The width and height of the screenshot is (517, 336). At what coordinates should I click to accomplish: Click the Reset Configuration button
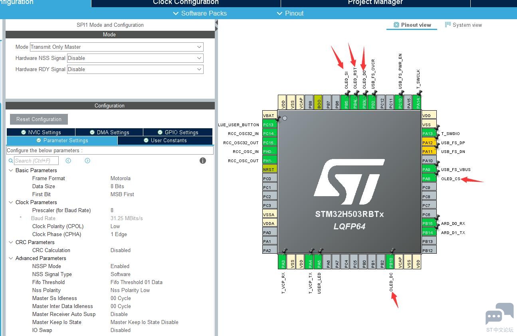pos(39,119)
